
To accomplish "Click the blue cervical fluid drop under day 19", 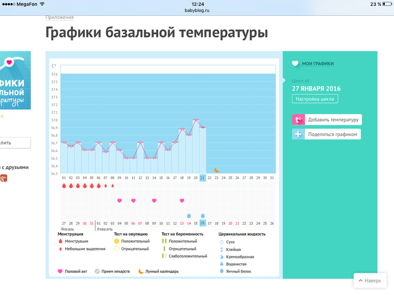I will pyautogui.click(x=189, y=216).
